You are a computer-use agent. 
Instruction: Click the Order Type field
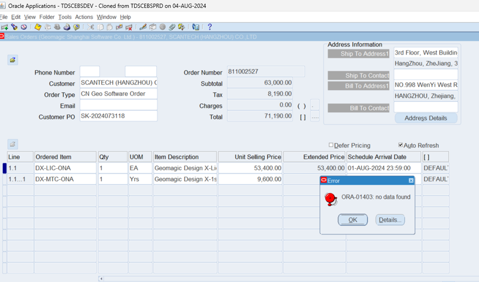click(x=118, y=94)
